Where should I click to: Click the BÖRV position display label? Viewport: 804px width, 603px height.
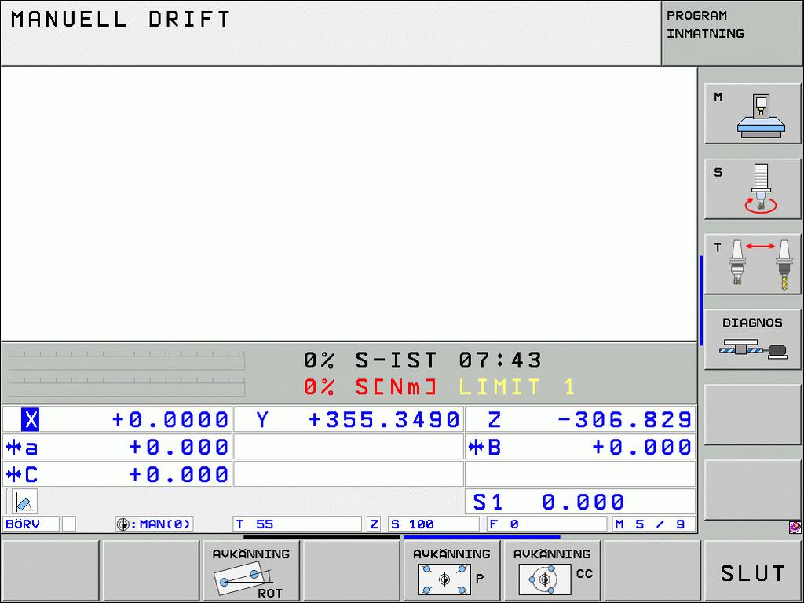point(31,524)
